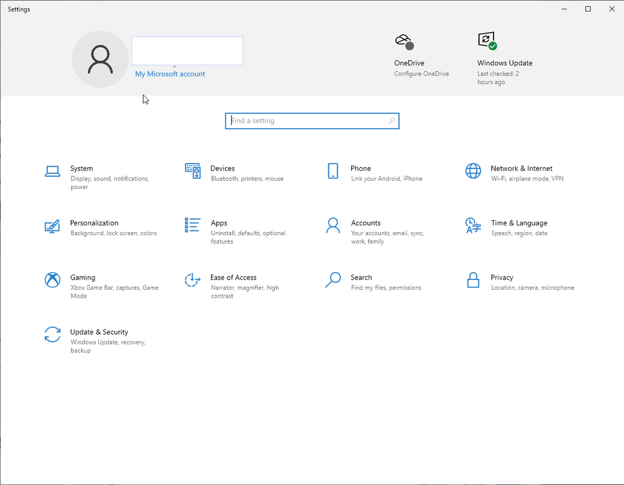
Task: Open Search category title
Action: point(361,277)
